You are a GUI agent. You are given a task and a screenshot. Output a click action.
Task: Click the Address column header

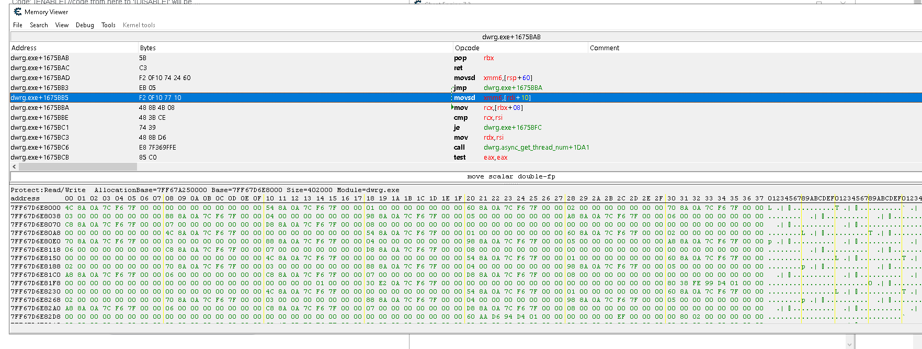coord(74,48)
